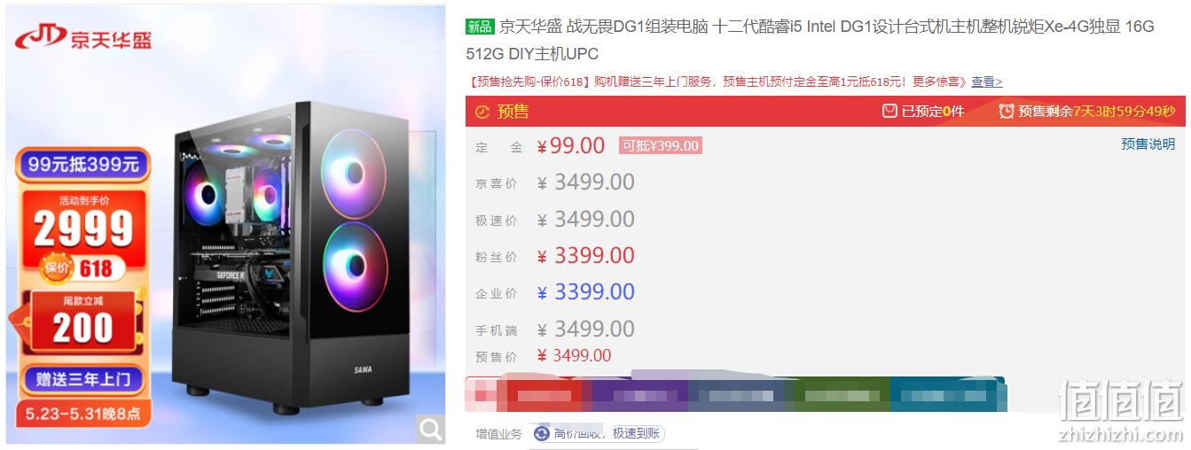Click the green 新品 badge
Viewport: 1191px width, 450px height.
pyautogui.click(x=480, y=27)
